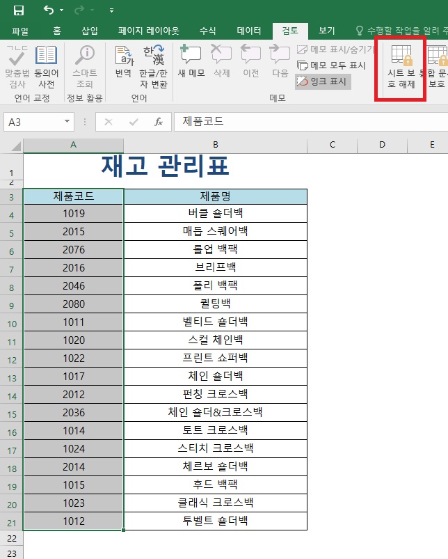Select column C header
The image size is (448, 559).
[x=333, y=145]
